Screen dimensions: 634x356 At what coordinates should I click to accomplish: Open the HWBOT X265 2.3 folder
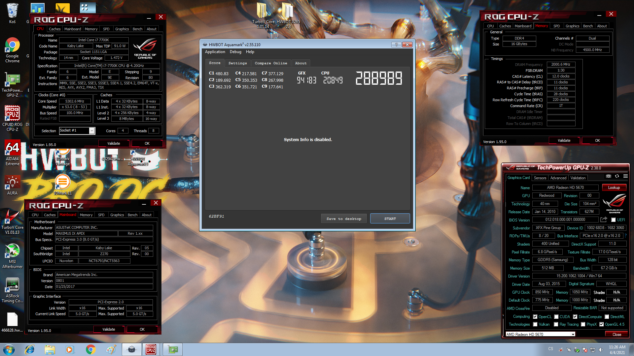pos(288,15)
